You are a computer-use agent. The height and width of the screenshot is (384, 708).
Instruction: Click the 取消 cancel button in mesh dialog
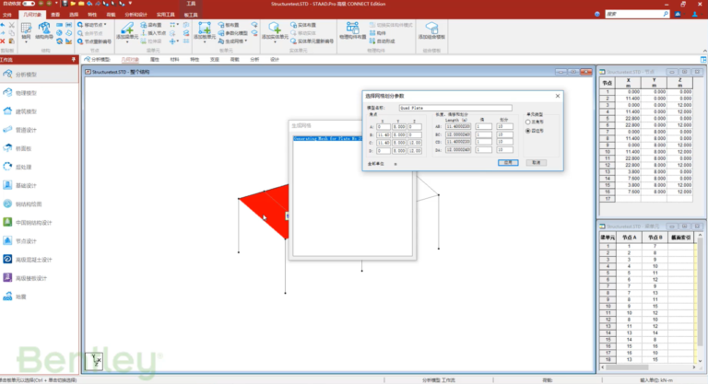536,162
